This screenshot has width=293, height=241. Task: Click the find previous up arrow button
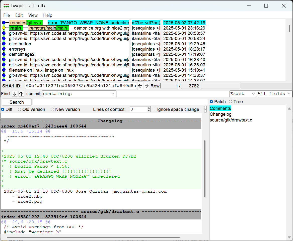click(x=21, y=94)
